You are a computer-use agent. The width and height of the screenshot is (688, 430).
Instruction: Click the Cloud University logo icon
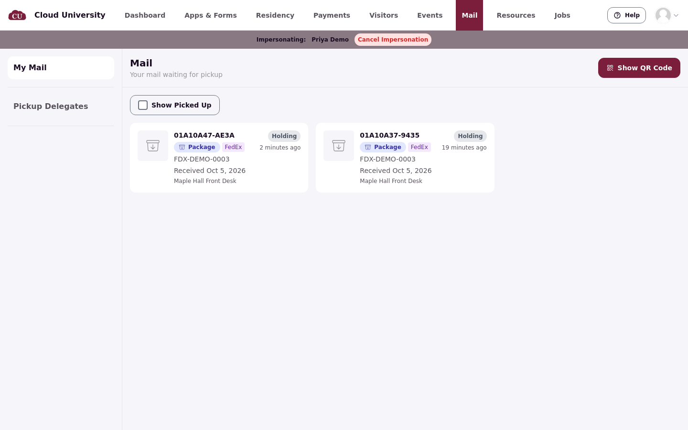pyautogui.click(x=17, y=15)
